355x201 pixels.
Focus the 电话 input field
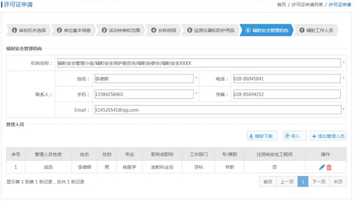point(287,78)
